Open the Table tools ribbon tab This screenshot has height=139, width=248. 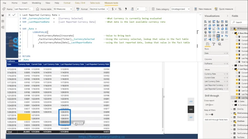point(95,3)
